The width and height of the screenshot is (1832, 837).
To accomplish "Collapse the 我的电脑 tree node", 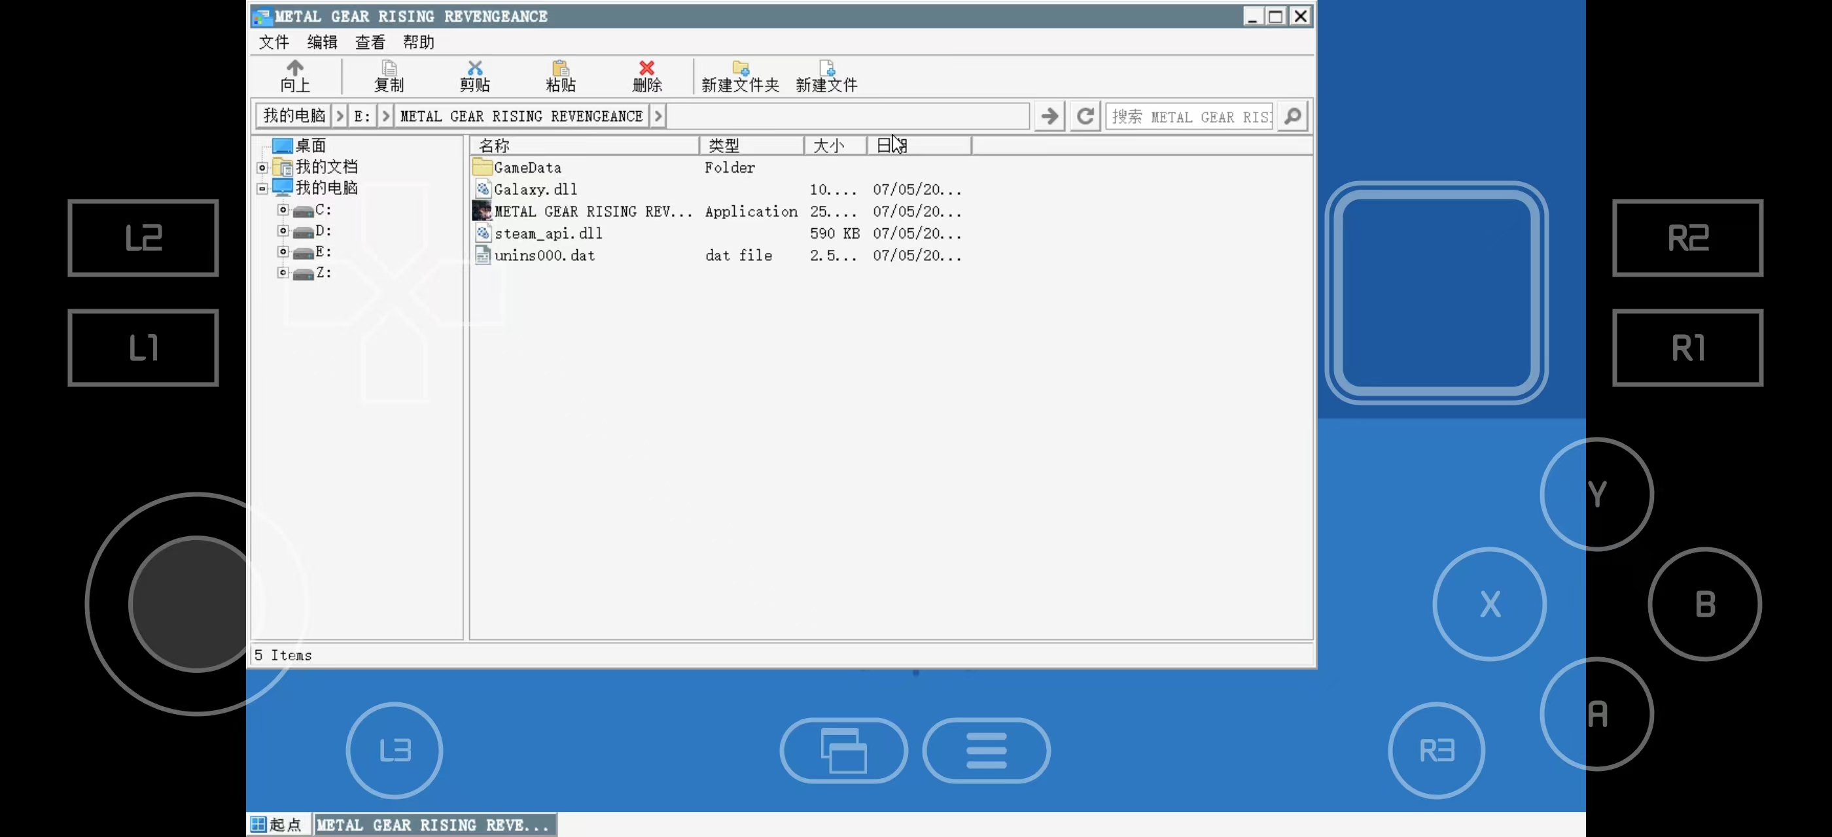I will [x=262, y=188].
